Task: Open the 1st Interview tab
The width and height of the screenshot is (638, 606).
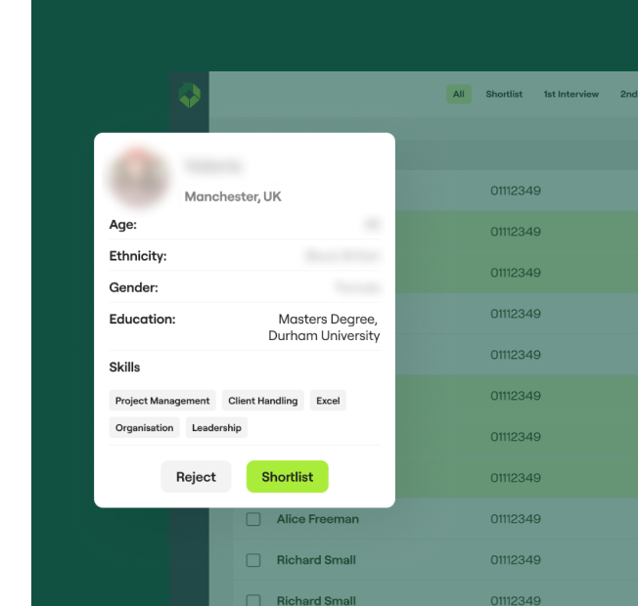Action: (570, 94)
